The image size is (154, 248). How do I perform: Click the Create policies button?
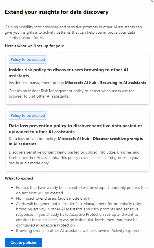click(x=23, y=242)
